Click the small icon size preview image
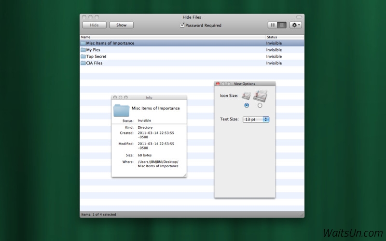Viewport: 386px width, 241px height. (247, 96)
